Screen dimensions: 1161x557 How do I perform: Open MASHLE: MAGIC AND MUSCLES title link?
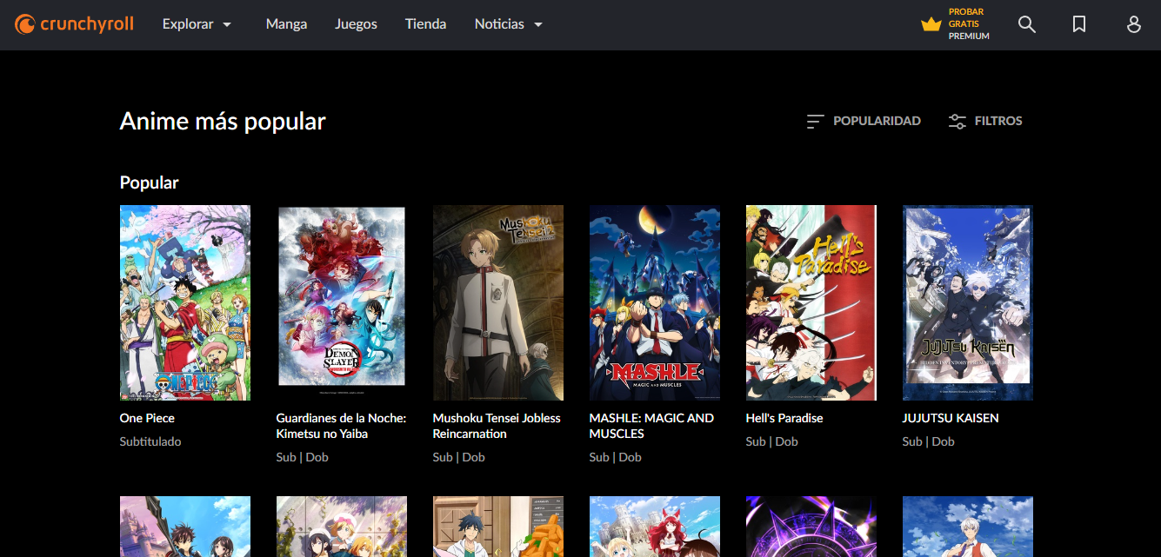[x=651, y=426]
